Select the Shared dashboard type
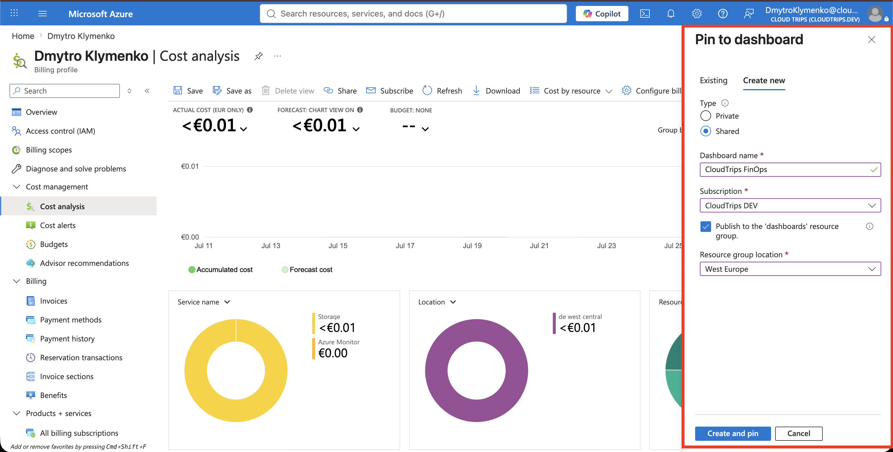The height and width of the screenshot is (452, 893). tap(705, 131)
